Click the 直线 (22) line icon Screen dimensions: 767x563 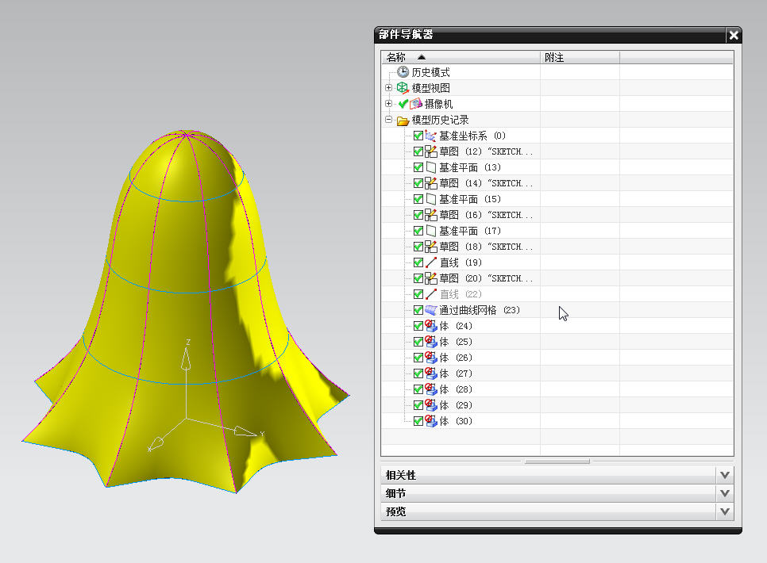430,294
